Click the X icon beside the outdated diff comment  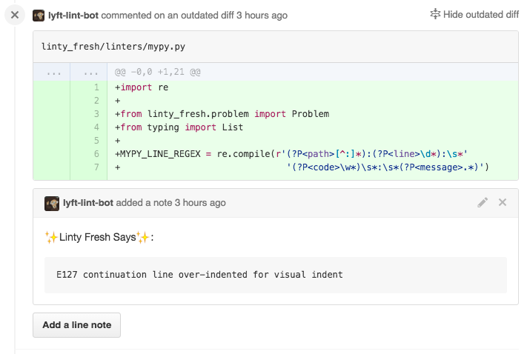(15, 15)
